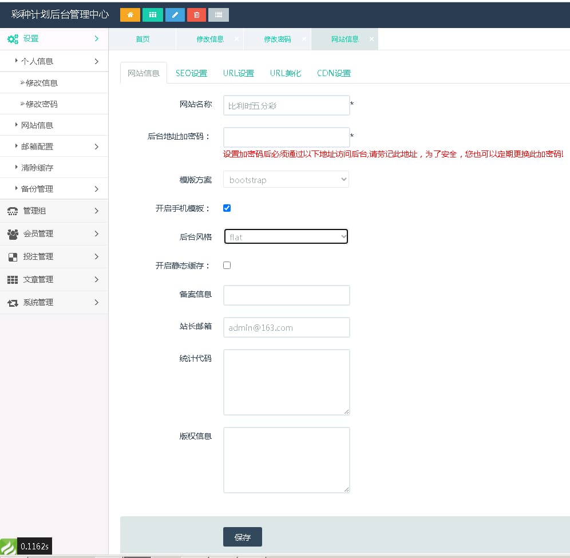Click the orange home icon in top toolbar
This screenshot has height=558, width=570.
[x=129, y=15]
